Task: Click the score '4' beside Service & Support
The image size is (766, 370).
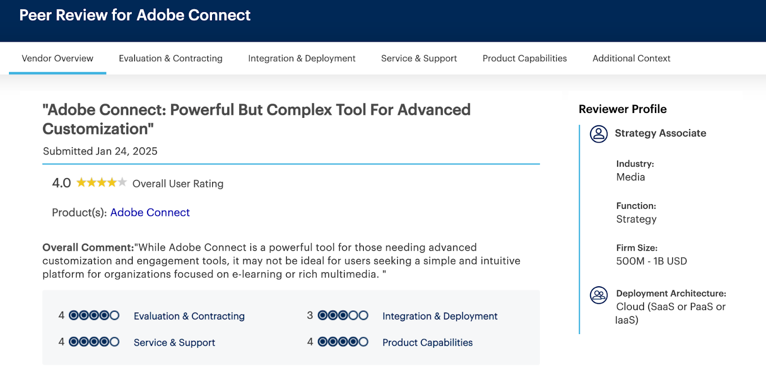Action: [61, 342]
